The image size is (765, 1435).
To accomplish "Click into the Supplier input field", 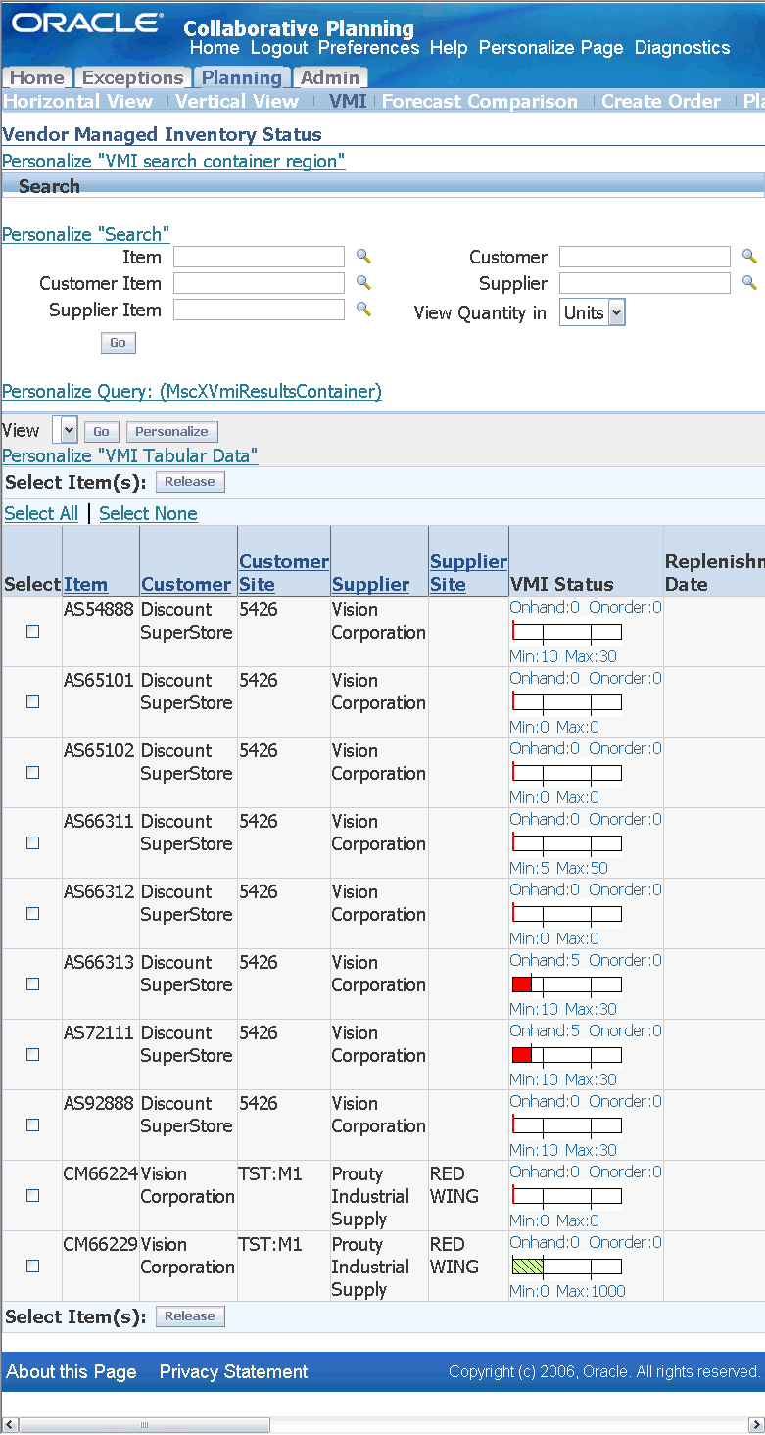I will pyautogui.click(x=645, y=283).
